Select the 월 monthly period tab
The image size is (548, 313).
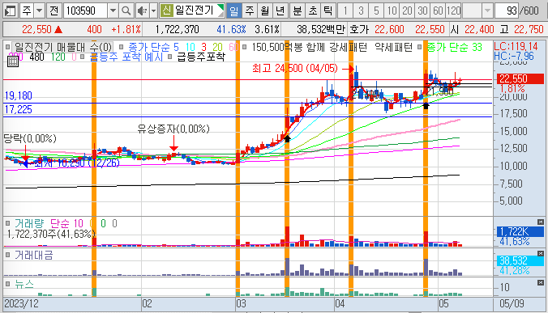pos(265,11)
